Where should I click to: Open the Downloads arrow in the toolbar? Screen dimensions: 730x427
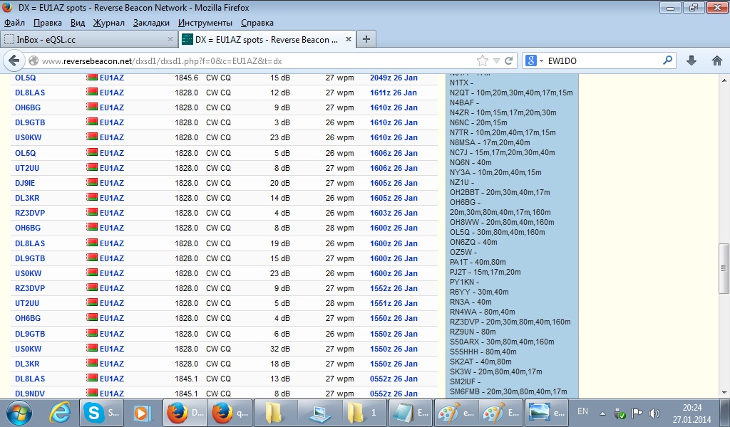pyautogui.click(x=692, y=60)
